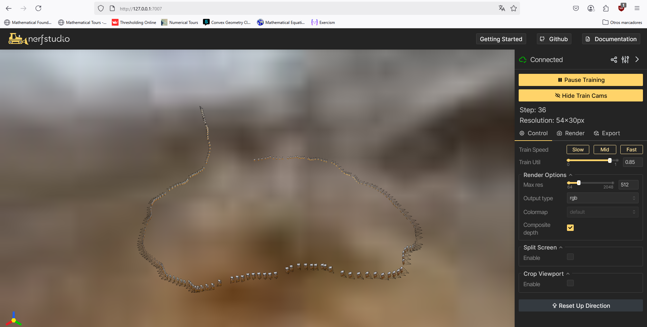
Task: Open the settings sliders icon in panel header
Action: pyautogui.click(x=625, y=60)
